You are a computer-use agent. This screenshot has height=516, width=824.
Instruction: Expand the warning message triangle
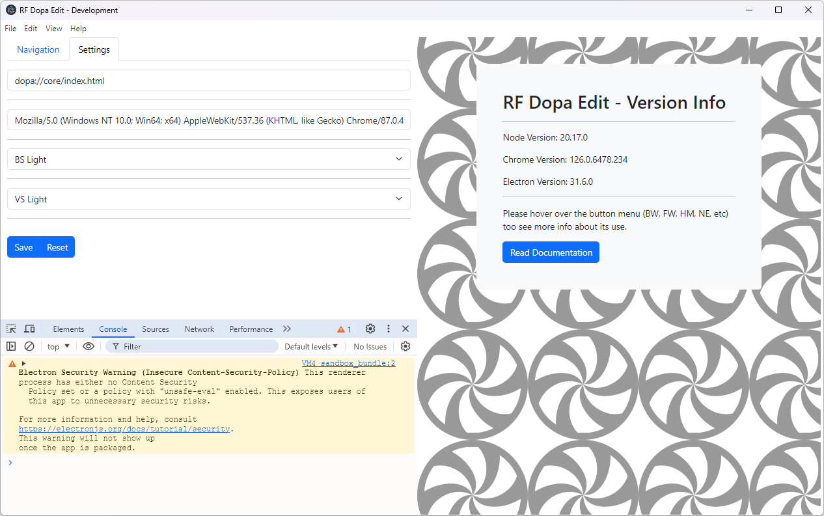point(23,364)
